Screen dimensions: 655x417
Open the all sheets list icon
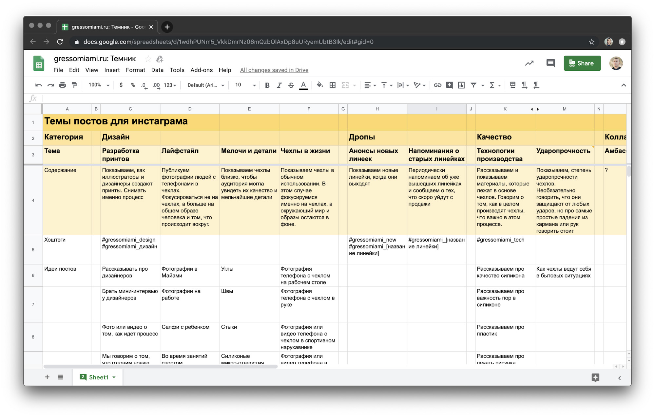[x=60, y=377]
